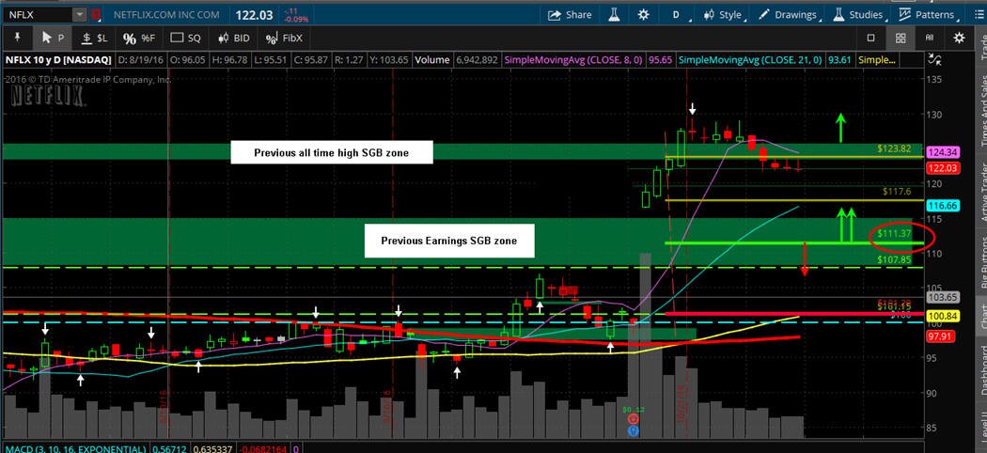Select the SQ rectangle drawing tool
The image size is (987, 453).
click(x=186, y=38)
